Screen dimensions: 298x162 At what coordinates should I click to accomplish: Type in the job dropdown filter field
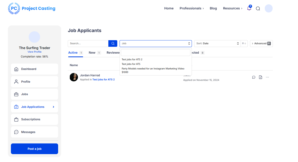(155, 52)
